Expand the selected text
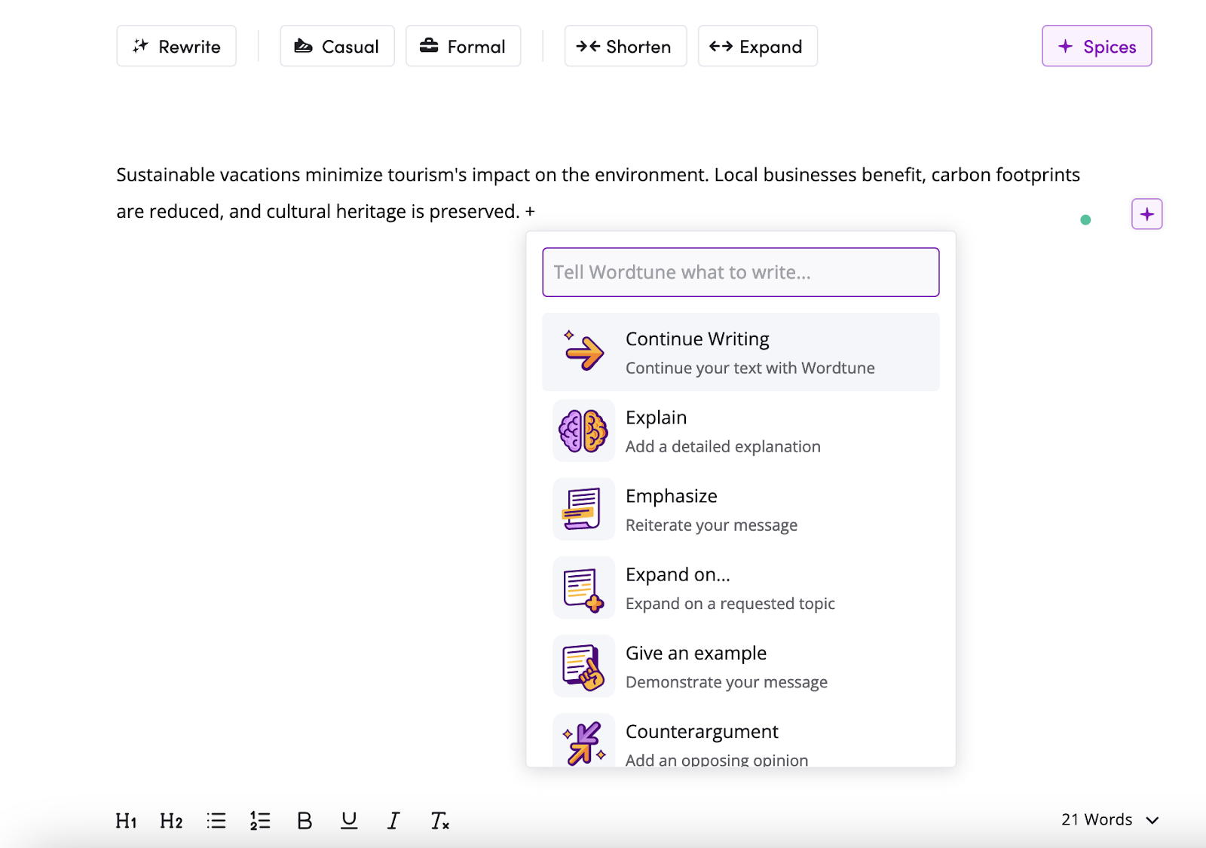The width and height of the screenshot is (1206, 848). (758, 46)
